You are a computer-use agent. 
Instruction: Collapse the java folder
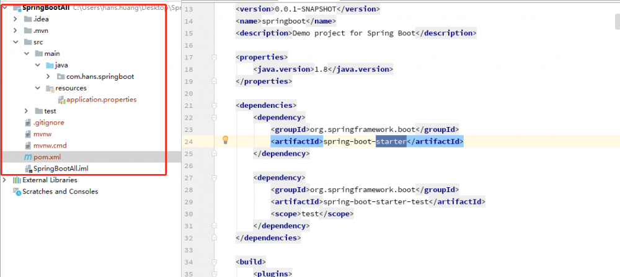pos(38,65)
